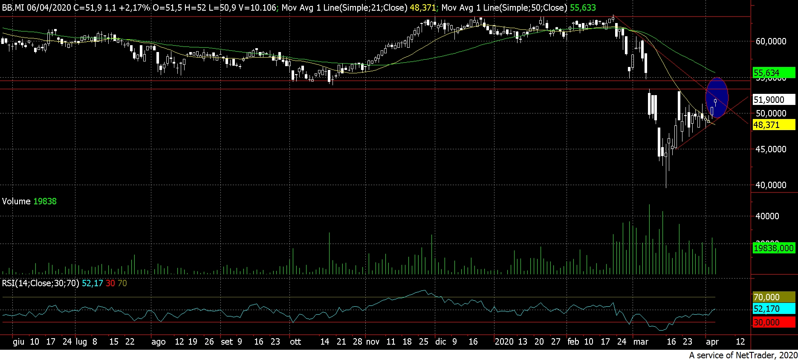
Task: Click the 'set' month label on date axis
Action: pyautogui.click(x=227, y=342)
